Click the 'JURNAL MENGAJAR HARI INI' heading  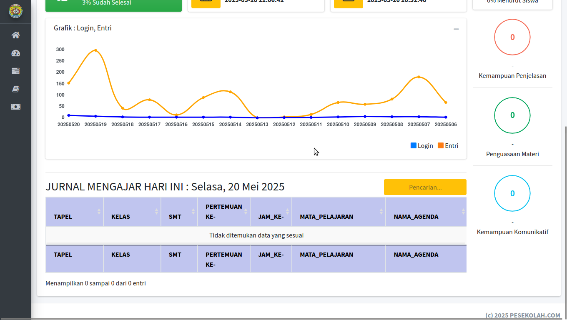point(165,187)
